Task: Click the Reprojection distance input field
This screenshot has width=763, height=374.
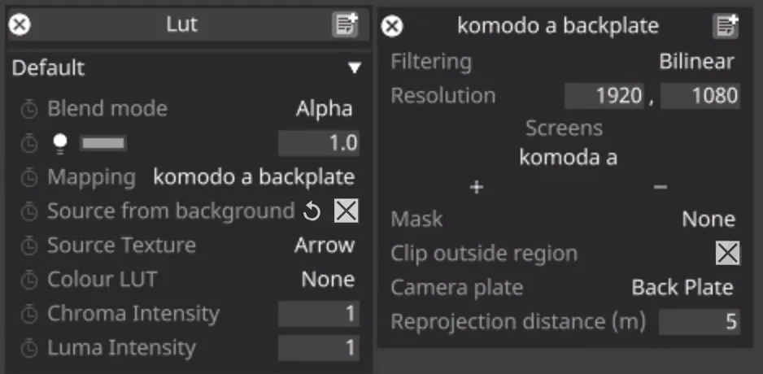Action: tap(699, 322)
